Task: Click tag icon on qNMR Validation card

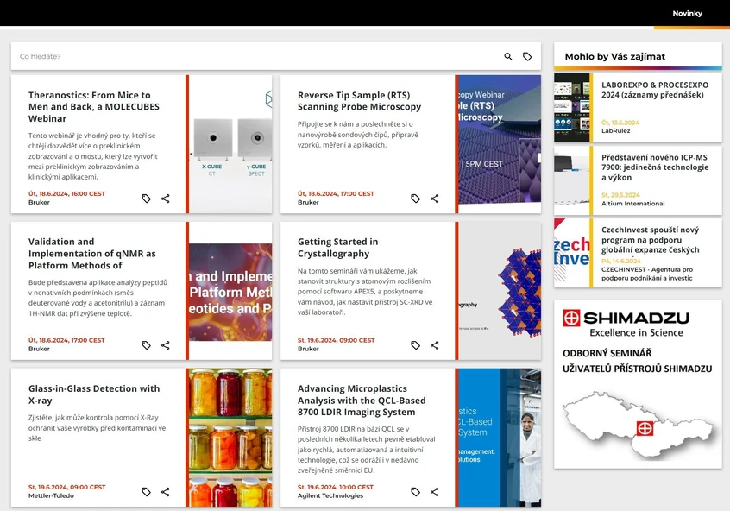Action: (146, 345)
